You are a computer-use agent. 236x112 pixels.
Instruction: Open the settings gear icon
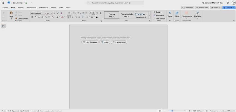click(x=228, y=3)
